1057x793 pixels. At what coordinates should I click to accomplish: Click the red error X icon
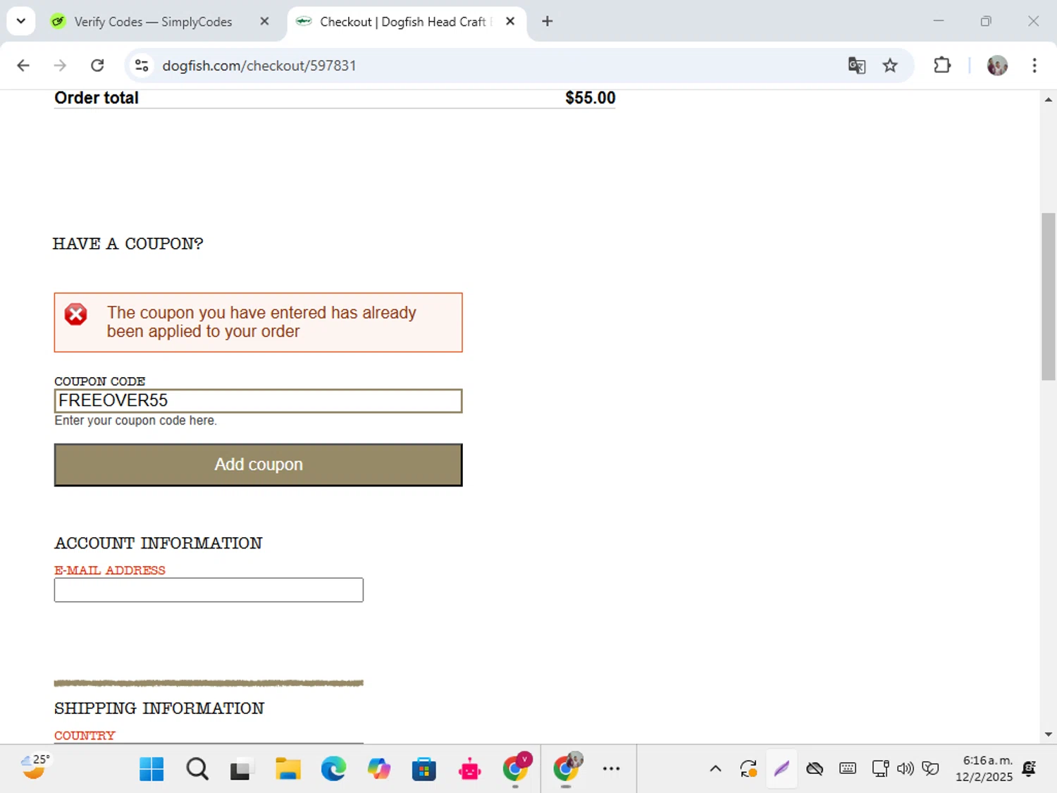coord(76,314)
